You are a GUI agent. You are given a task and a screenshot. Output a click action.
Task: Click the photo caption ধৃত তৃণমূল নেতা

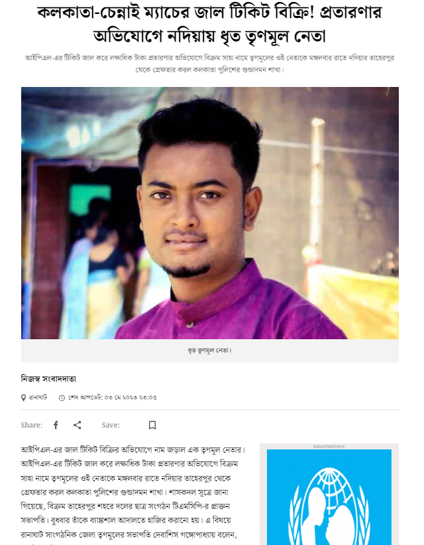coord(209,350)
